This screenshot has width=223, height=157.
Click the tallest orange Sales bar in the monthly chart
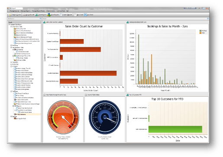152,69
